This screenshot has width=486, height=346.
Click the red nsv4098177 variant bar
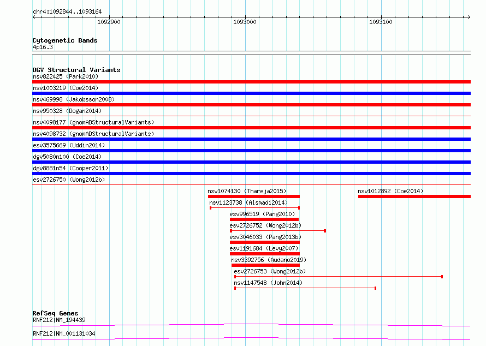[x=251, y=128]
